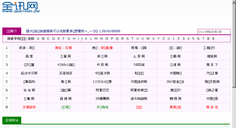236x128 pixels.
Task: Open the 京东商城 link
Action: (x=102, y=107)
